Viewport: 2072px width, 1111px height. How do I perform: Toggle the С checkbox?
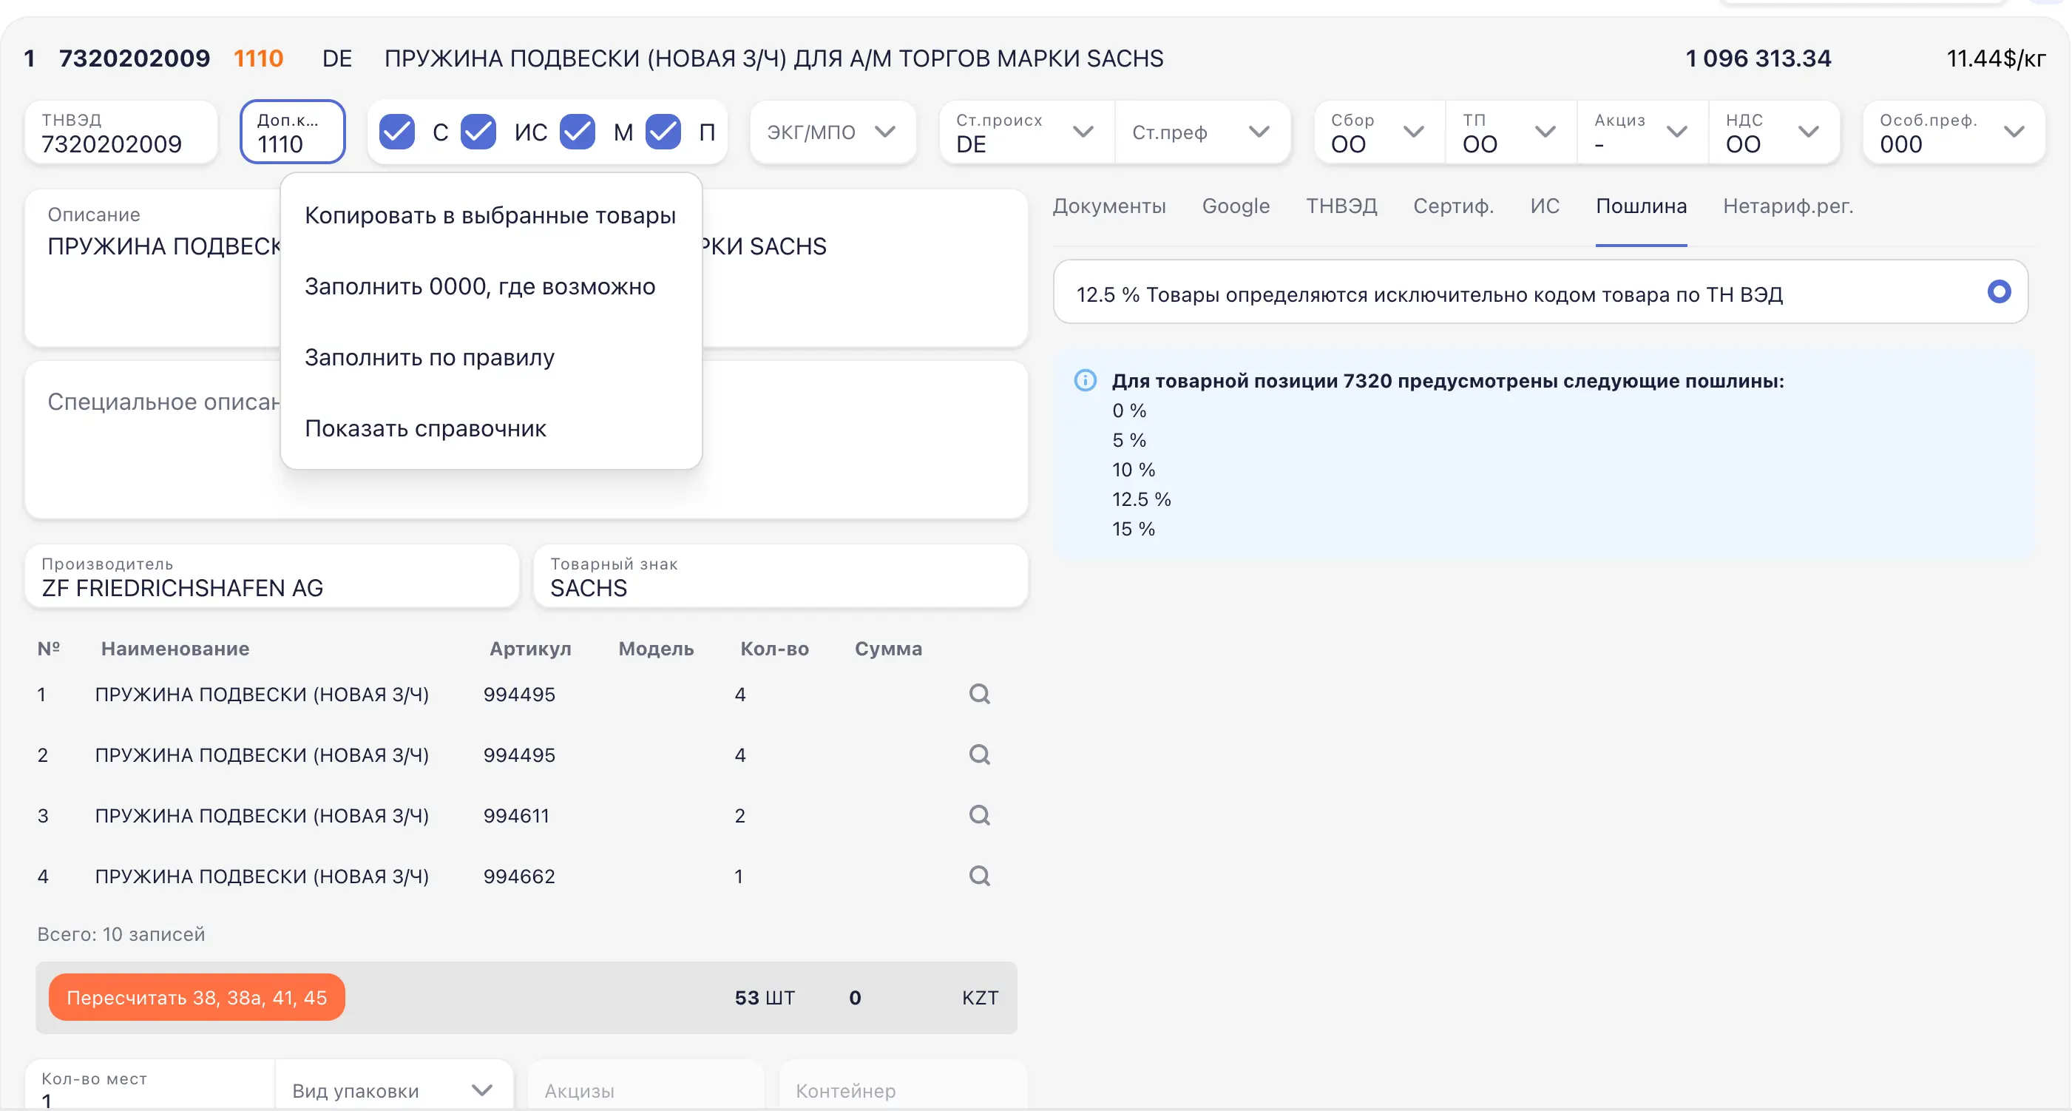point(397,132)
